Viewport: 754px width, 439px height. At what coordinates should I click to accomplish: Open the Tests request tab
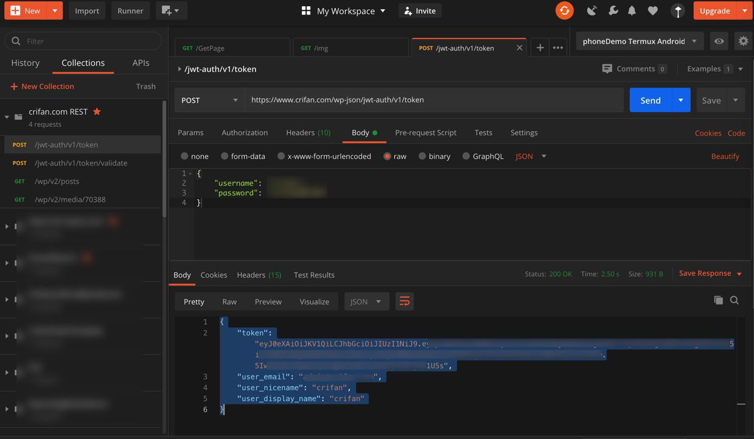point(483,132)
